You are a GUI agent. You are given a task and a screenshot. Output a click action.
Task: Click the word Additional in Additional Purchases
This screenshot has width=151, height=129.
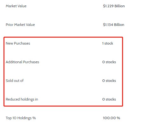pos(14,62)
